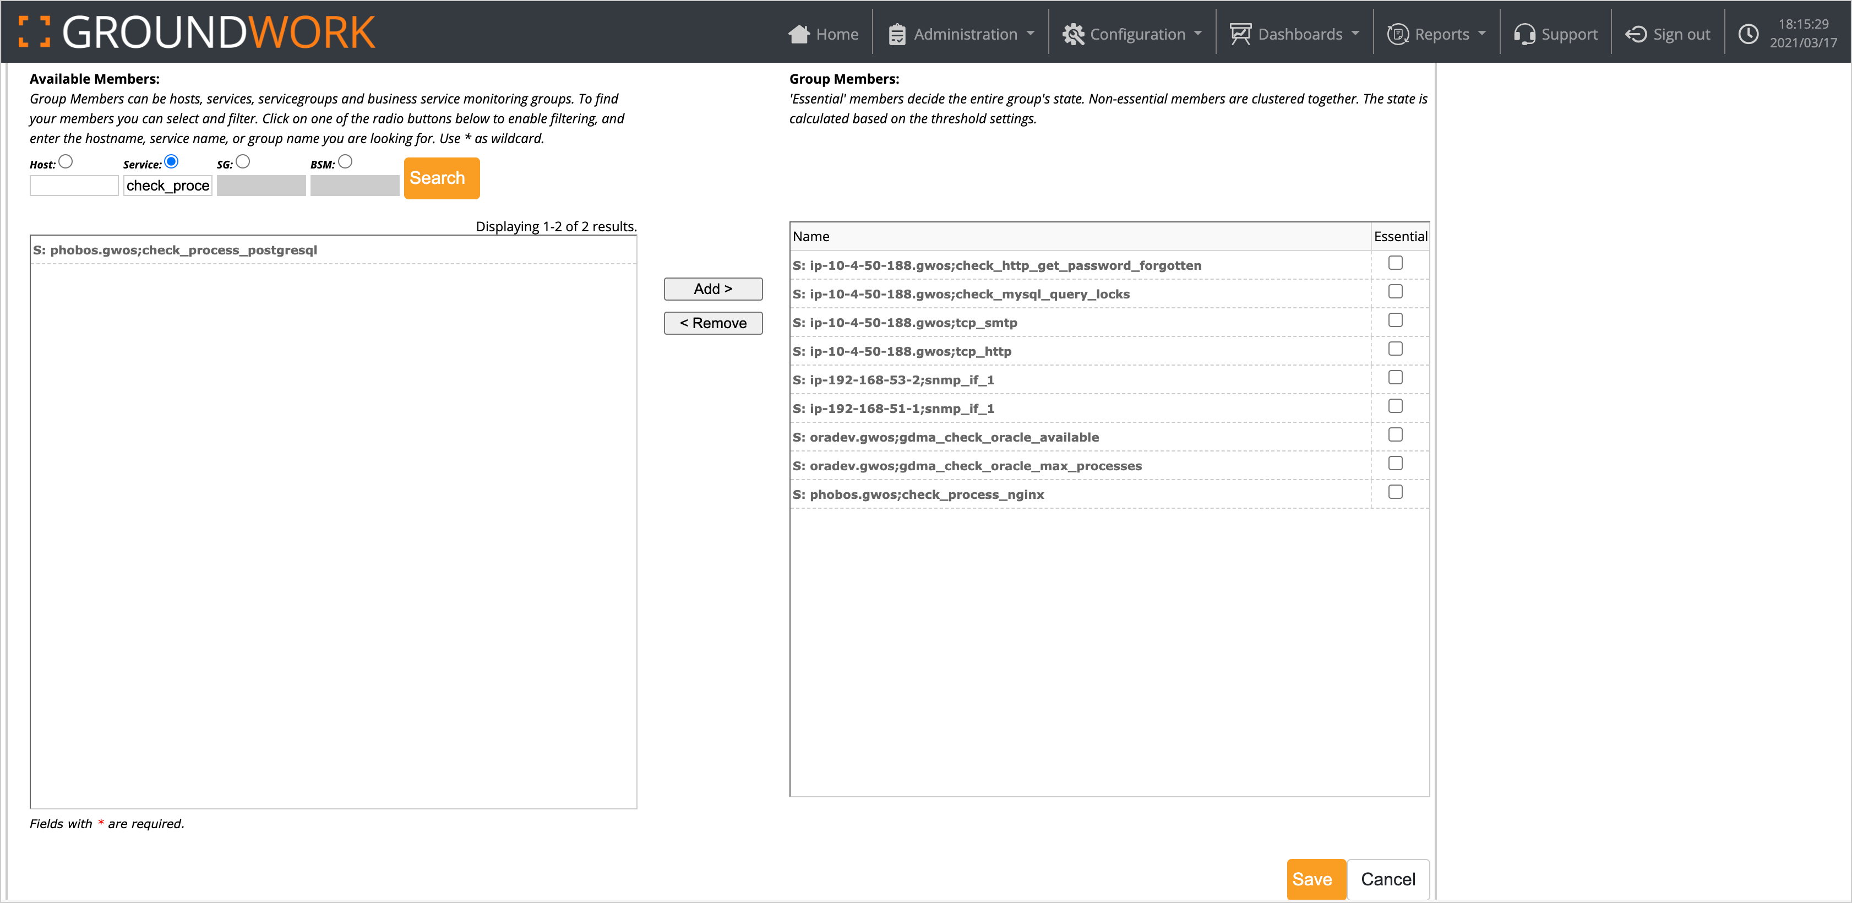Select the Service radio button
The image size is (1852, 903).
tap(171, 162)
